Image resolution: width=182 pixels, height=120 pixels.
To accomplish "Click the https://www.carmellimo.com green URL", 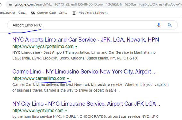I will [x=39, y=78].
